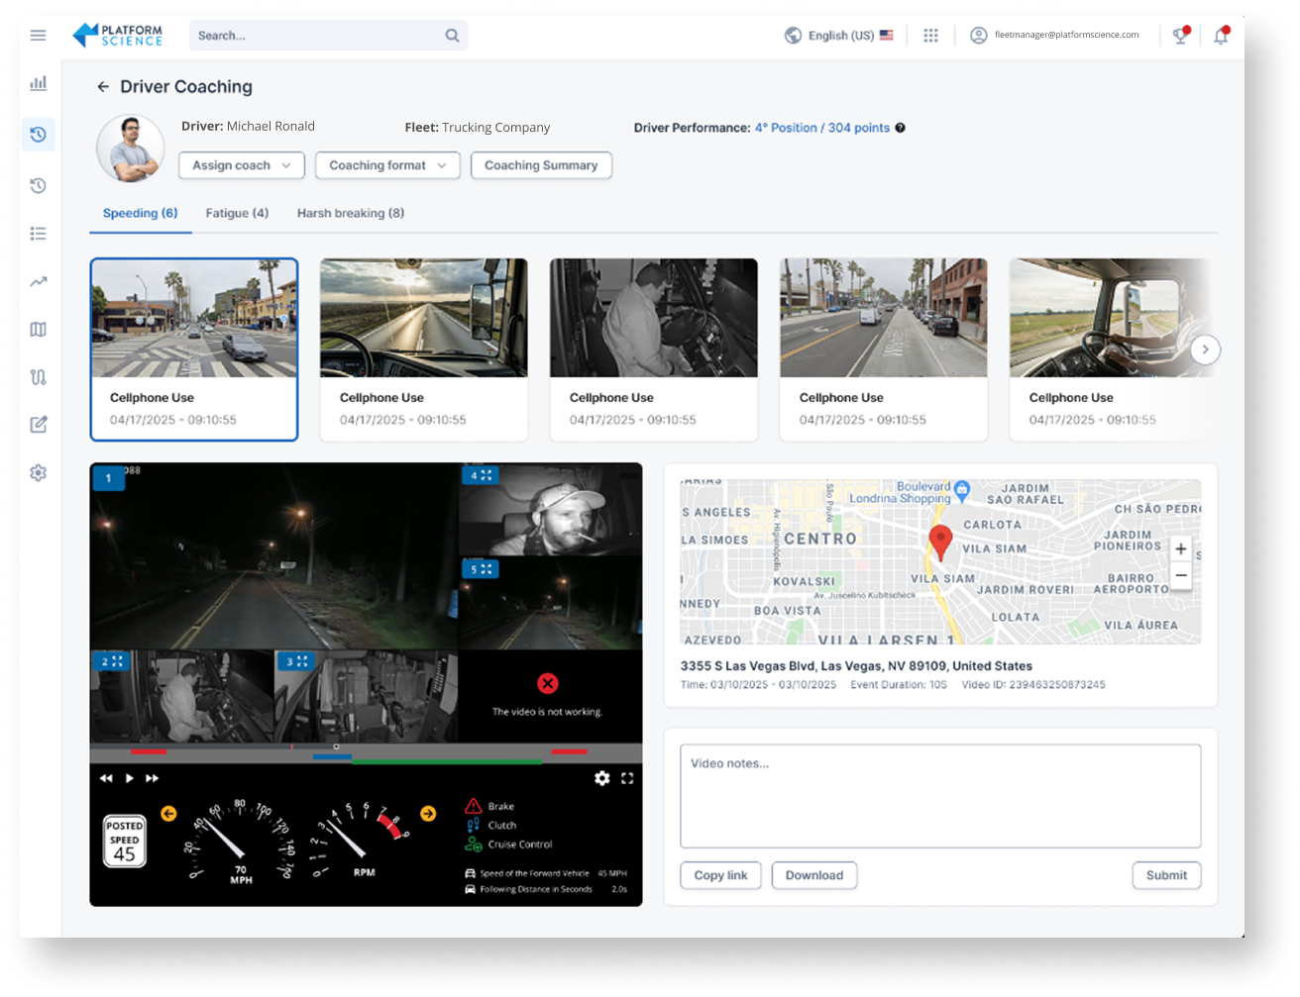This screenshot has width=1300, height=997.
Task: Open the video player settings gear
Action: 601,778
